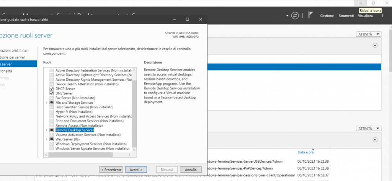Toggle the Web Server (IIS) checkbox

click(x=52, y=139)
